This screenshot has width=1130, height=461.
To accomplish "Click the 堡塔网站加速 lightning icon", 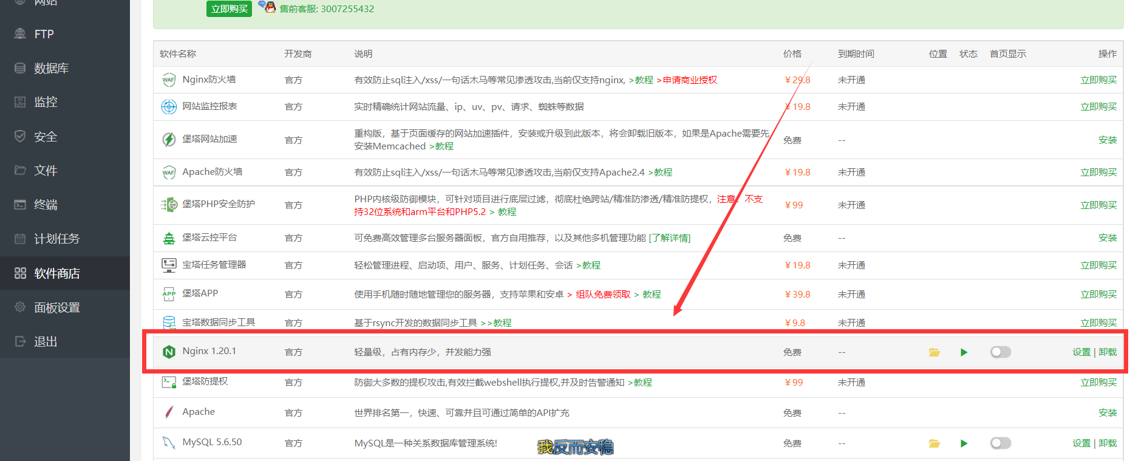I will coord(169,140).
